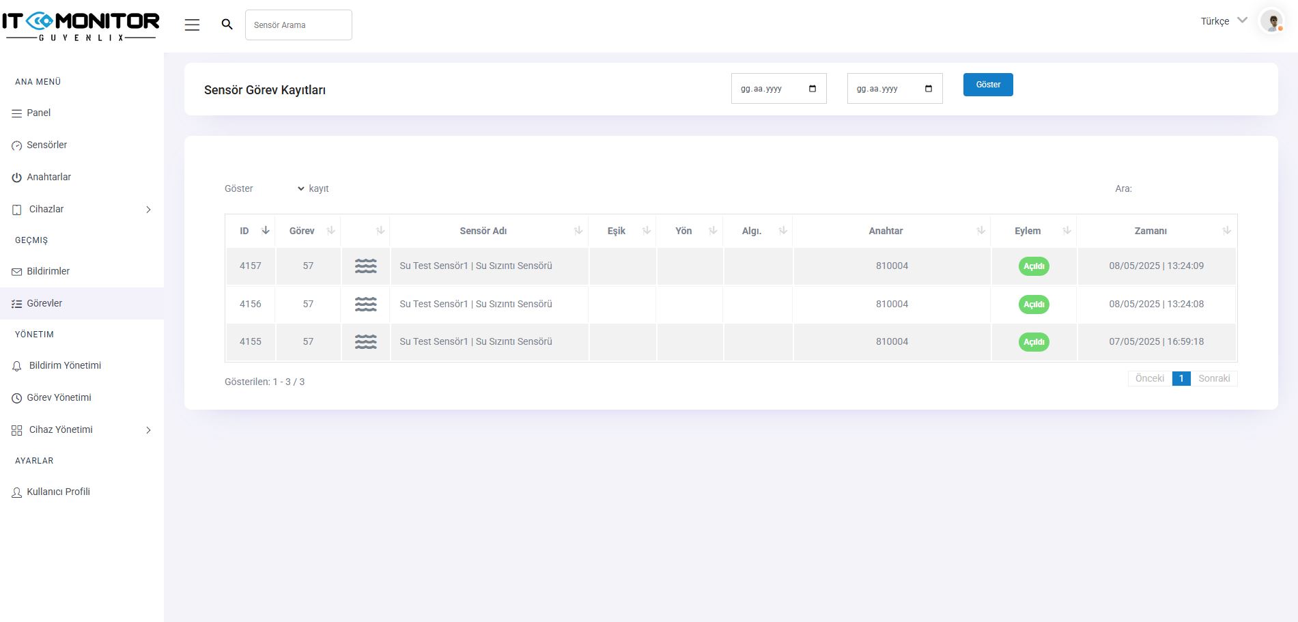Viewport: 1298px width, 622px height.
Task: Open the Türkçe language dropdown
Action: point(1224,21)
